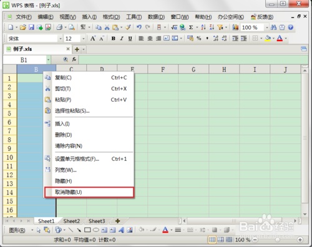Click the Print icon
The height and width of the screenshot is (247, 312).
click(59, 27)
